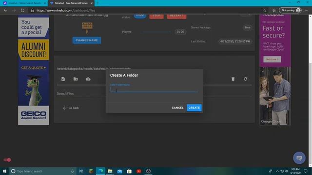Open Minecraft from the taskbar
The image size is (312, 175).
tap(91, 171)
